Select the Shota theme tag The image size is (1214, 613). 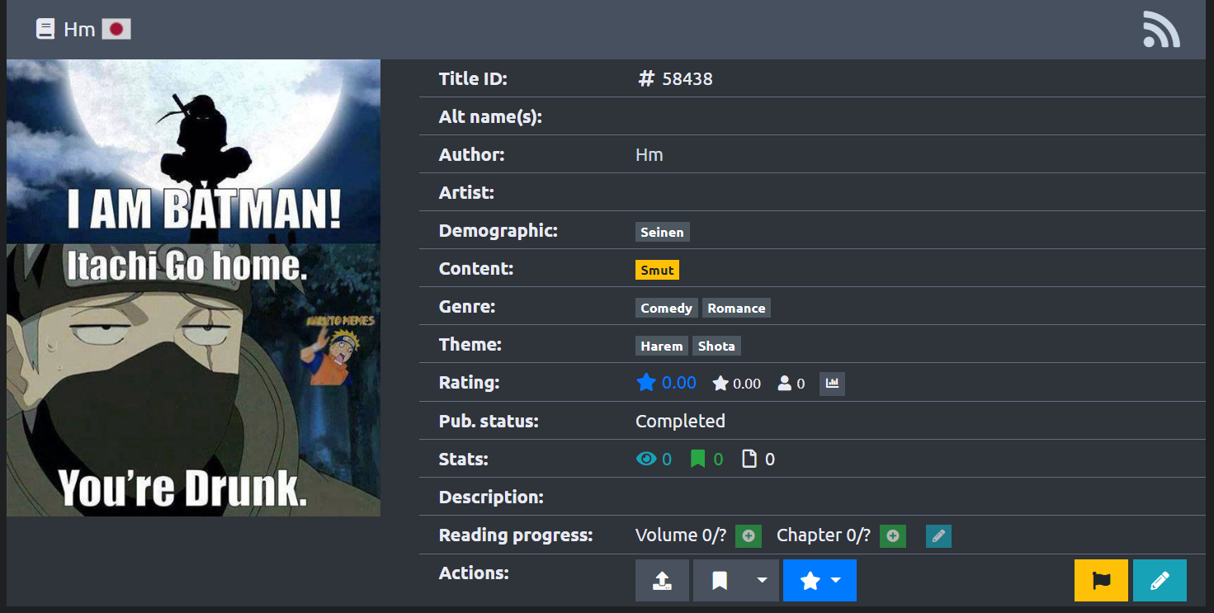716,347
